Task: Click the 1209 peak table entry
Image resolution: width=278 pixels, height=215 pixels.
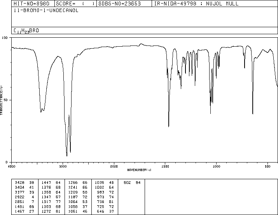Action: click(78, 192)
